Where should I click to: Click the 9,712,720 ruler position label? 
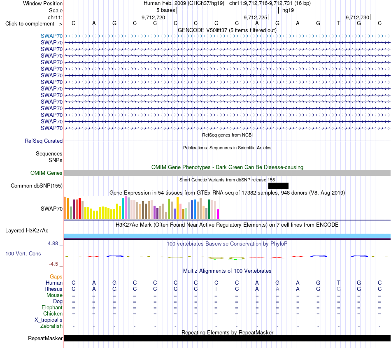click(154, 17)
